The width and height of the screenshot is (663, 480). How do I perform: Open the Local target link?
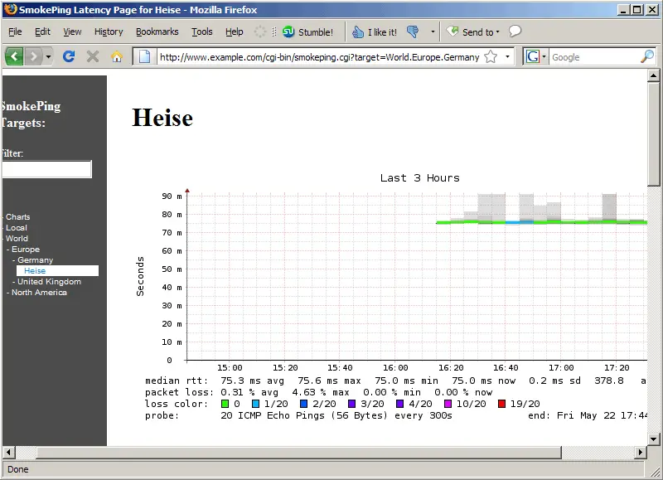pos(16,227)
